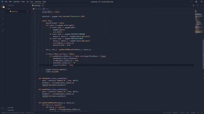Screen dimensions: 204x114
Task: Click the 'CLOCK.tick(60)' line
Action: click(x=52, y=72)
